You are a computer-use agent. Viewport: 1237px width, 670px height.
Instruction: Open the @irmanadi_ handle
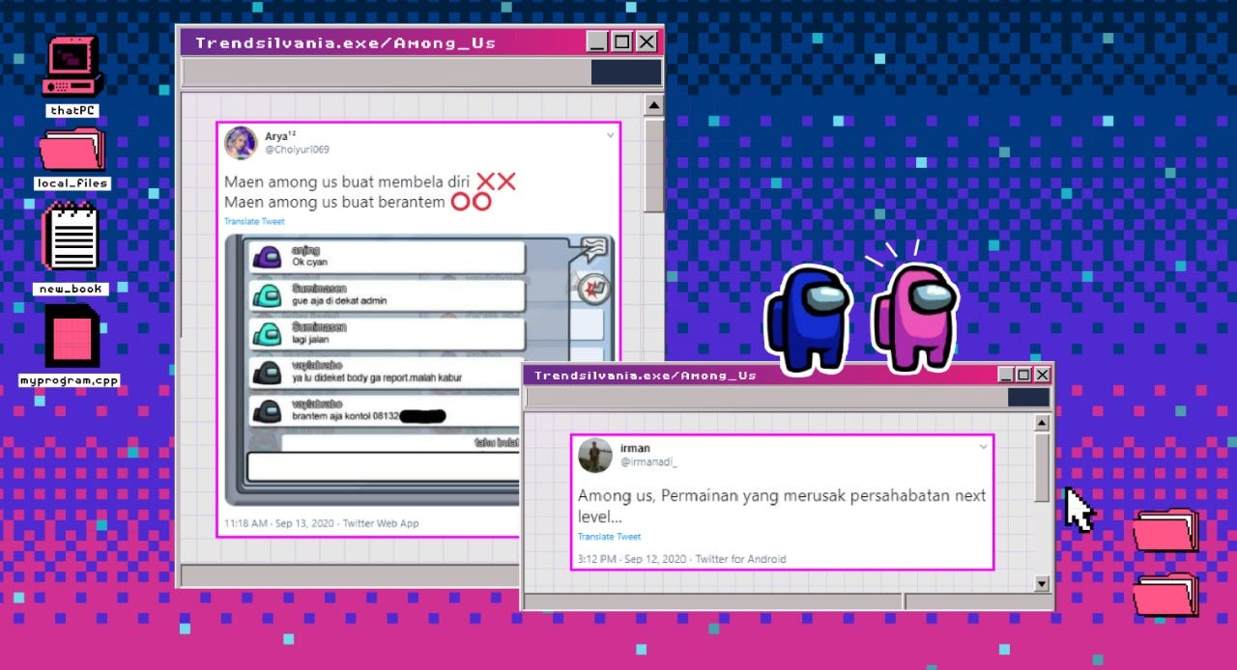648,461
